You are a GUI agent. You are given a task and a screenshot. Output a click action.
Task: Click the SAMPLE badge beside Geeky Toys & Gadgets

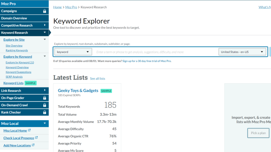click(106, 91)
